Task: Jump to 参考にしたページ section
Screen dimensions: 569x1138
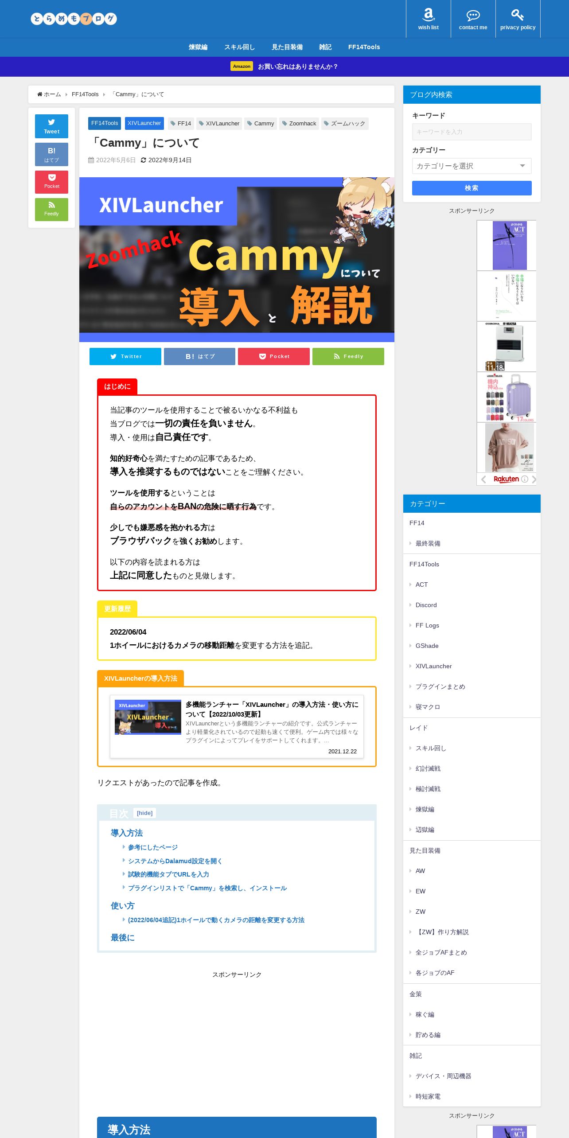Action: [x=152, y=847]
